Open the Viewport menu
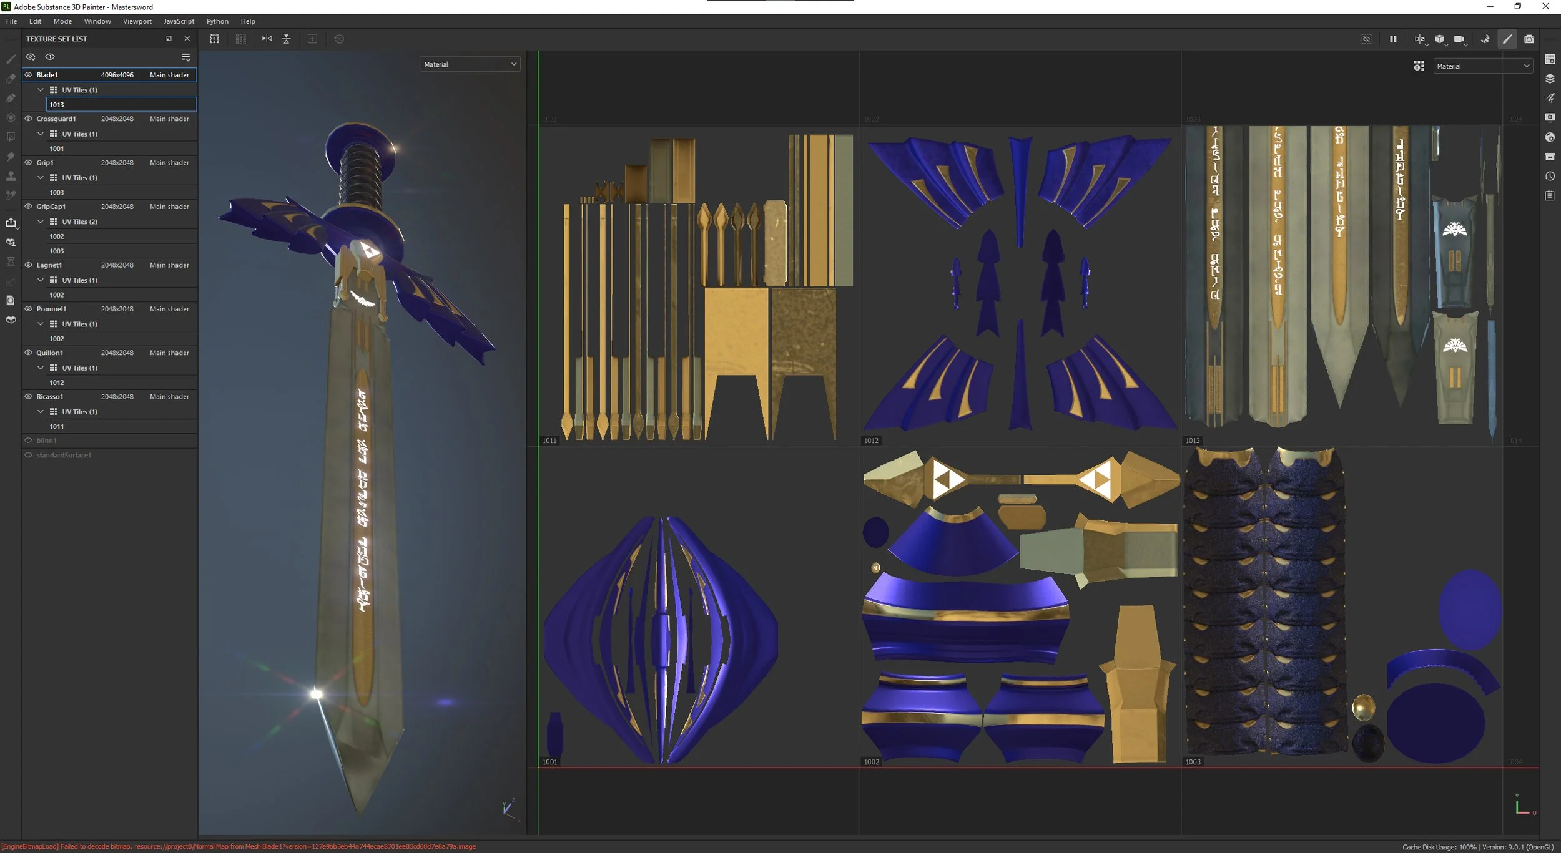1561x853 pixels. 137,21
